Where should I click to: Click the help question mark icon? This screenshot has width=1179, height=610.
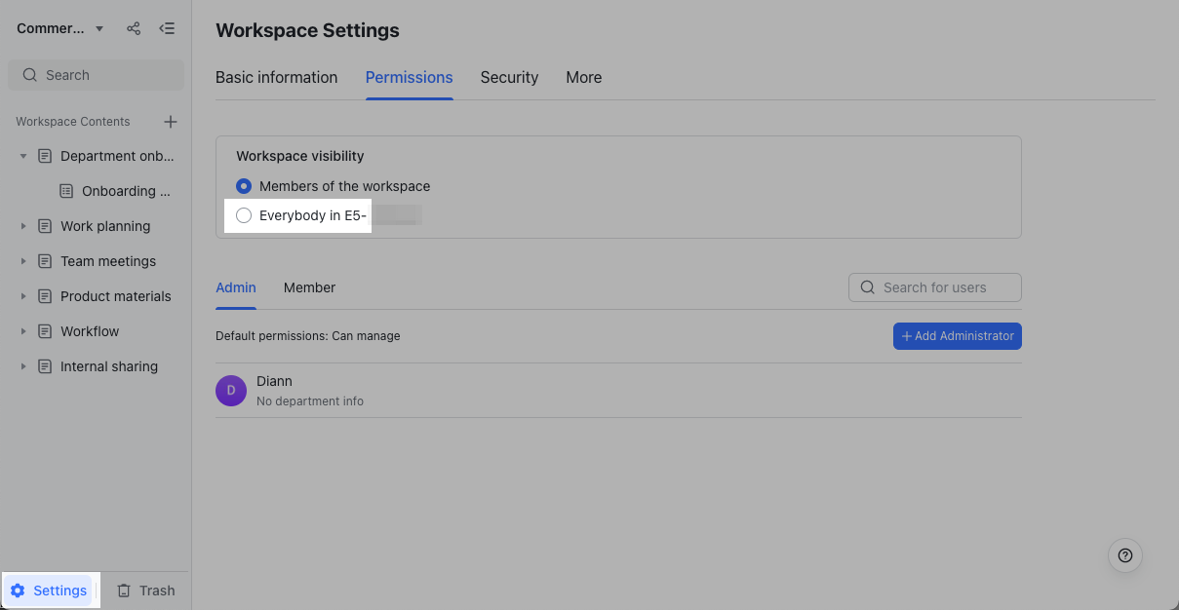pyautogui.click(x=1124, y=555)
